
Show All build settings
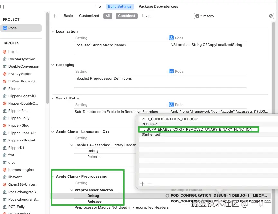click(x=108, y=16)
